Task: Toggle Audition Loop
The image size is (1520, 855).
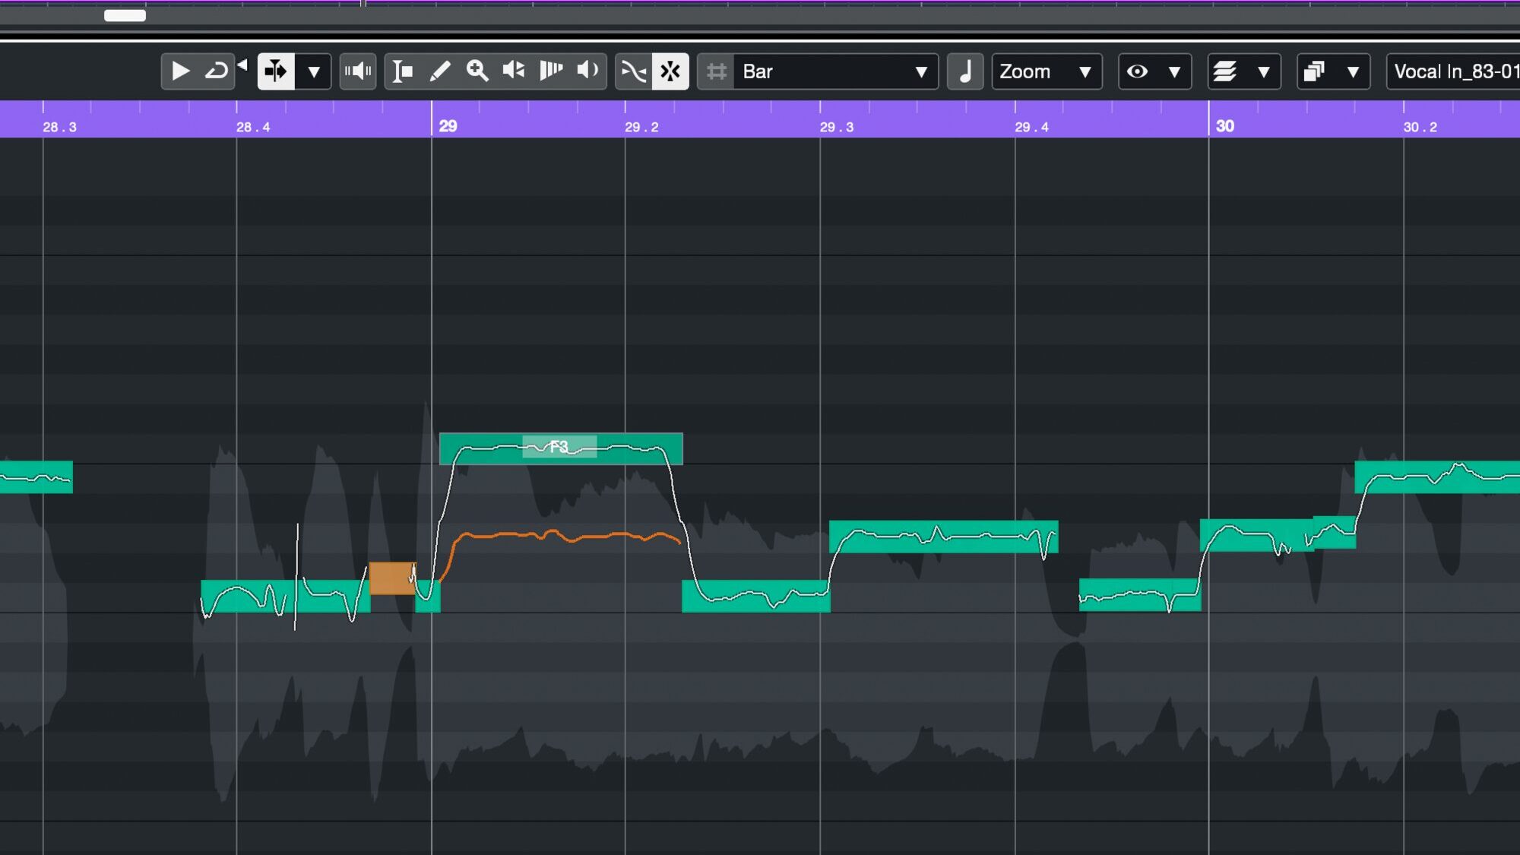Action: (x=217, y=71)
